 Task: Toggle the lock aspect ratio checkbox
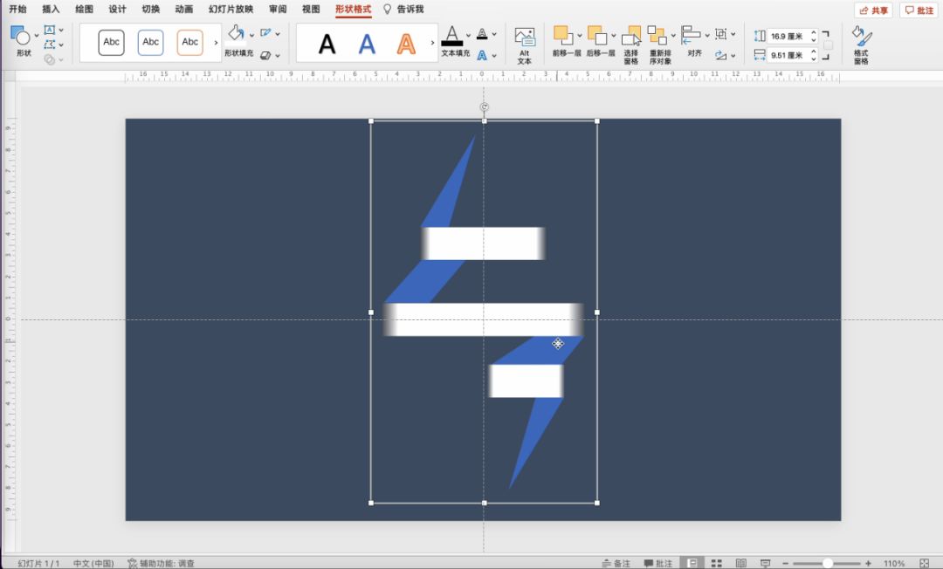[828, 45]
